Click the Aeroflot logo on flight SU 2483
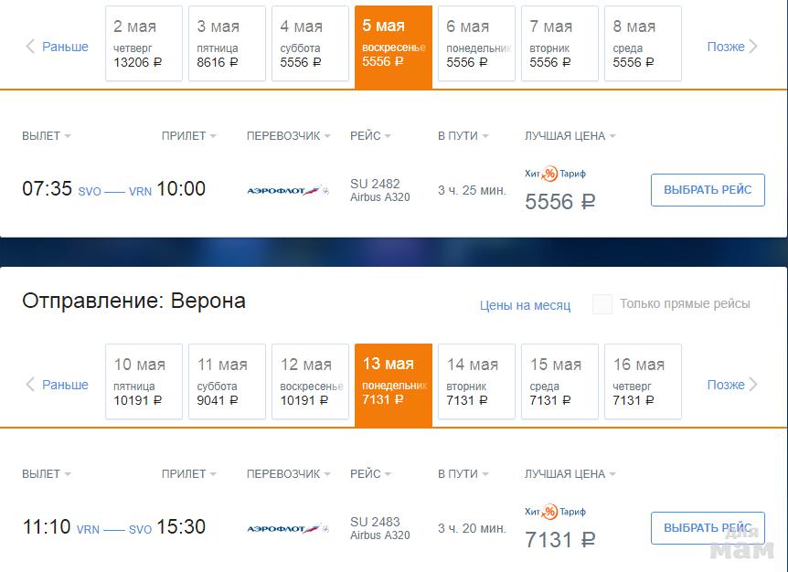This screenshot has width=788, height=572. [x=287, y=528]
